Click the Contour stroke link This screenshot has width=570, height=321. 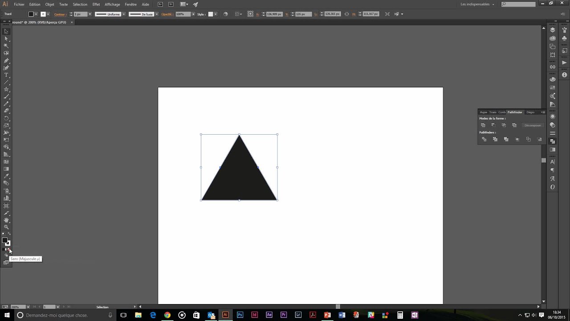pos(60,14)
